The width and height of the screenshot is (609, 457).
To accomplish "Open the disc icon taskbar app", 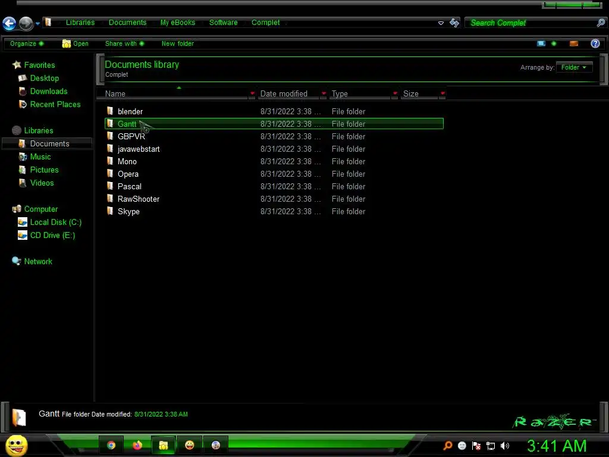I will click(215, 445).
